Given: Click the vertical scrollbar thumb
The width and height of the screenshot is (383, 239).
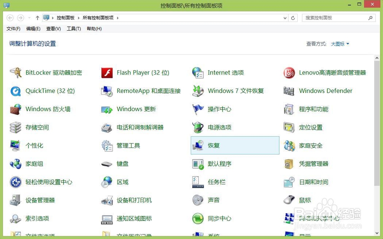Looking at the screenshot, I should click(x=376, y=123).
